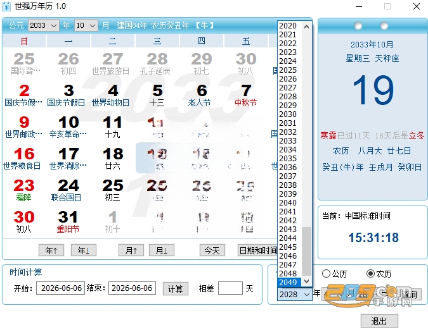Viewport: 428px width, 332px height.
Task: Jump to today with 今天 button
Action: [212, 250]
